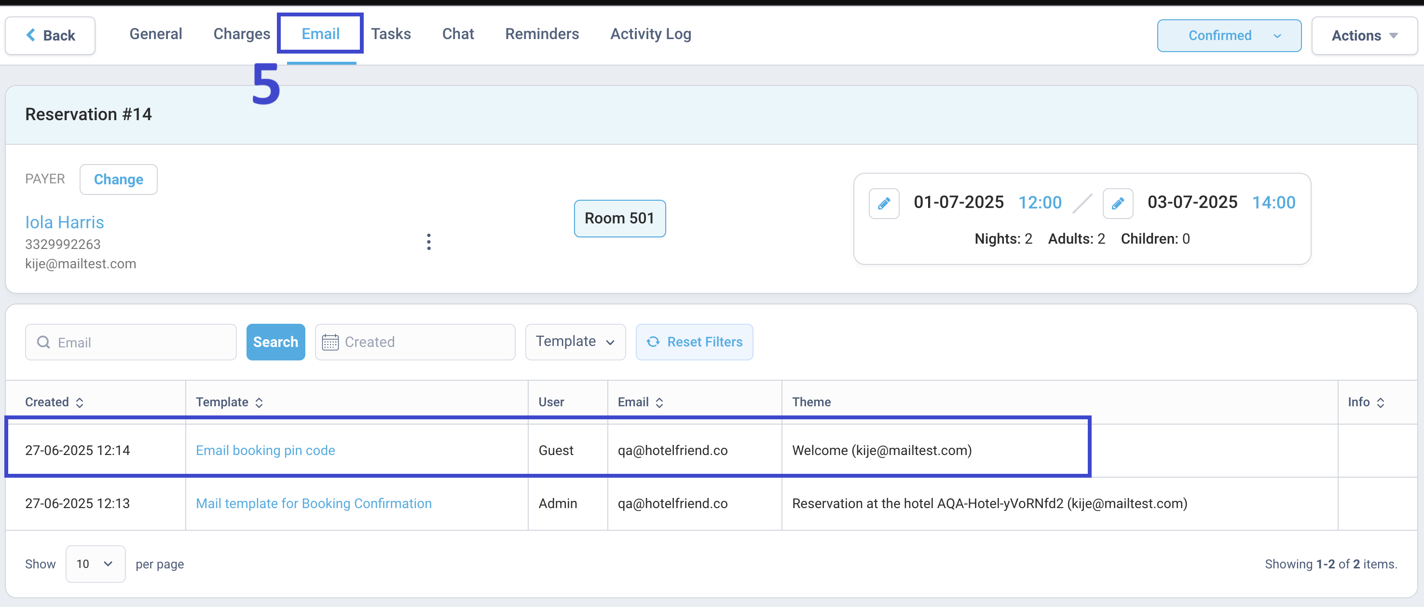Viewport: 1424px width, 607px height.
Task: Click the Admin user cell
Action: coord(557,503)
